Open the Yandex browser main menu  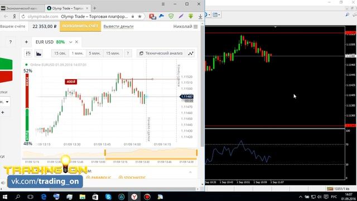[x=163, y=4]
